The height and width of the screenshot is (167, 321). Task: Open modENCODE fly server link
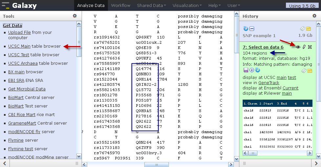[x=24, y=132]
